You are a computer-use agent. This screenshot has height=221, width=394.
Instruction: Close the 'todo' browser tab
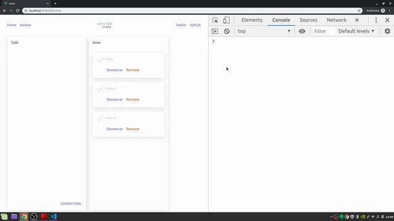coord(47,4)
